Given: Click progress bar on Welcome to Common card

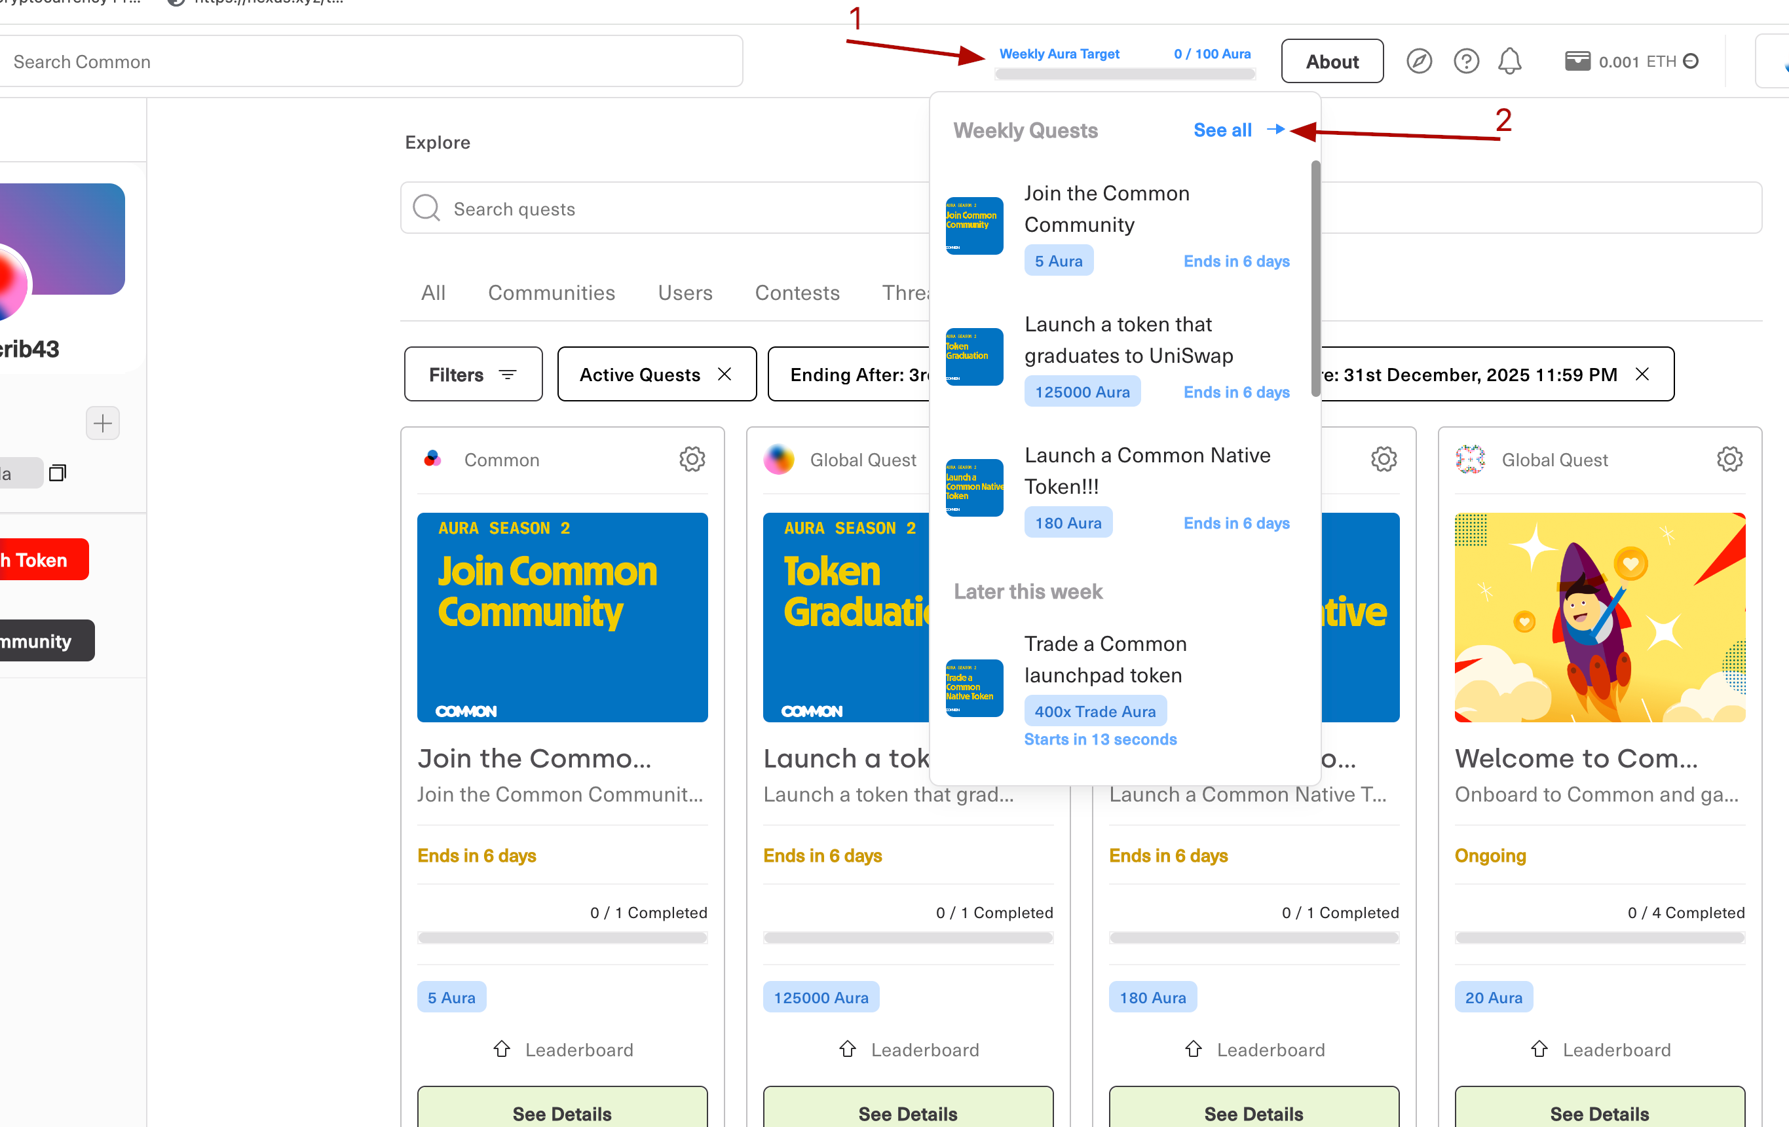Looking at the screenshot, I should coord(1600,938).
